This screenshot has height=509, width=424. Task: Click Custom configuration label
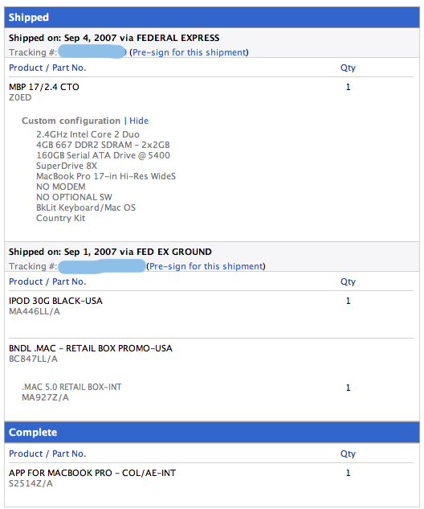[71, 121]
